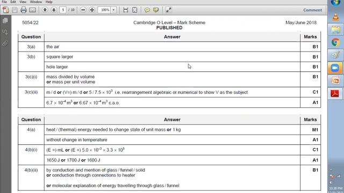344x193 pixels.
Task: Click the 'PUBLISHED' heading text
Action: pyautogui.click(x=169, y=28)
